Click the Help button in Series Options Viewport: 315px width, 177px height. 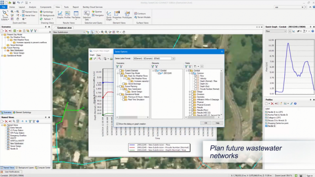click(217, 123)
